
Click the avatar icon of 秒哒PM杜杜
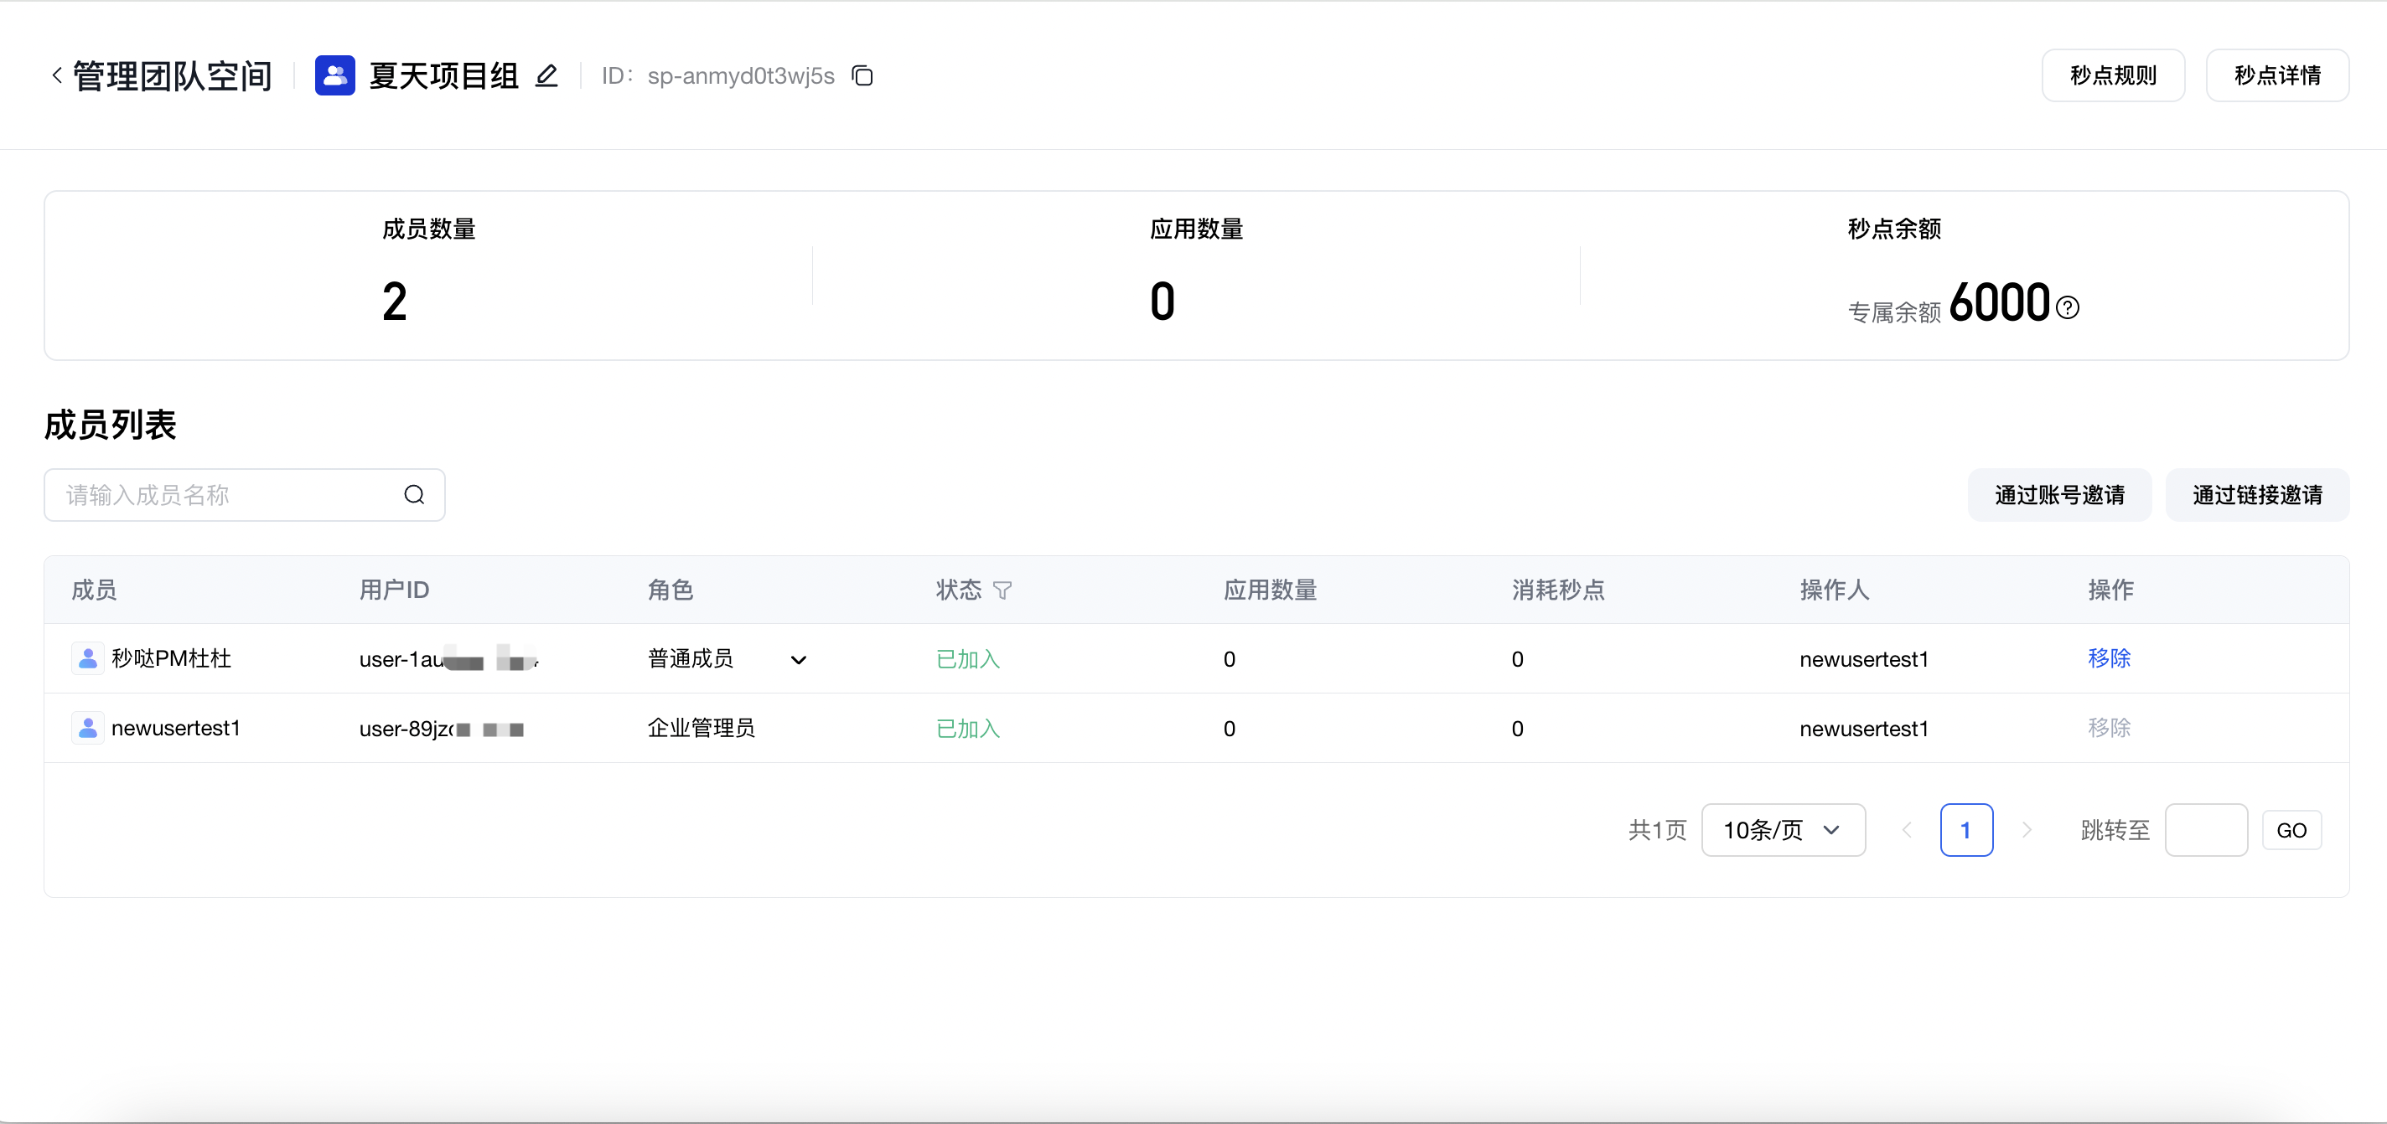click(x=88, y=658)
